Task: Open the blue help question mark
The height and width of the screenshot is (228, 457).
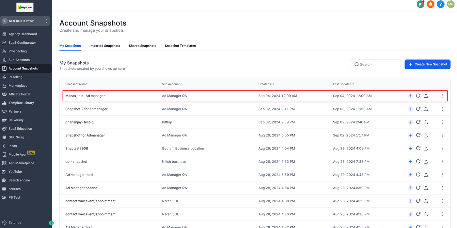Action: tap(441, 4)
